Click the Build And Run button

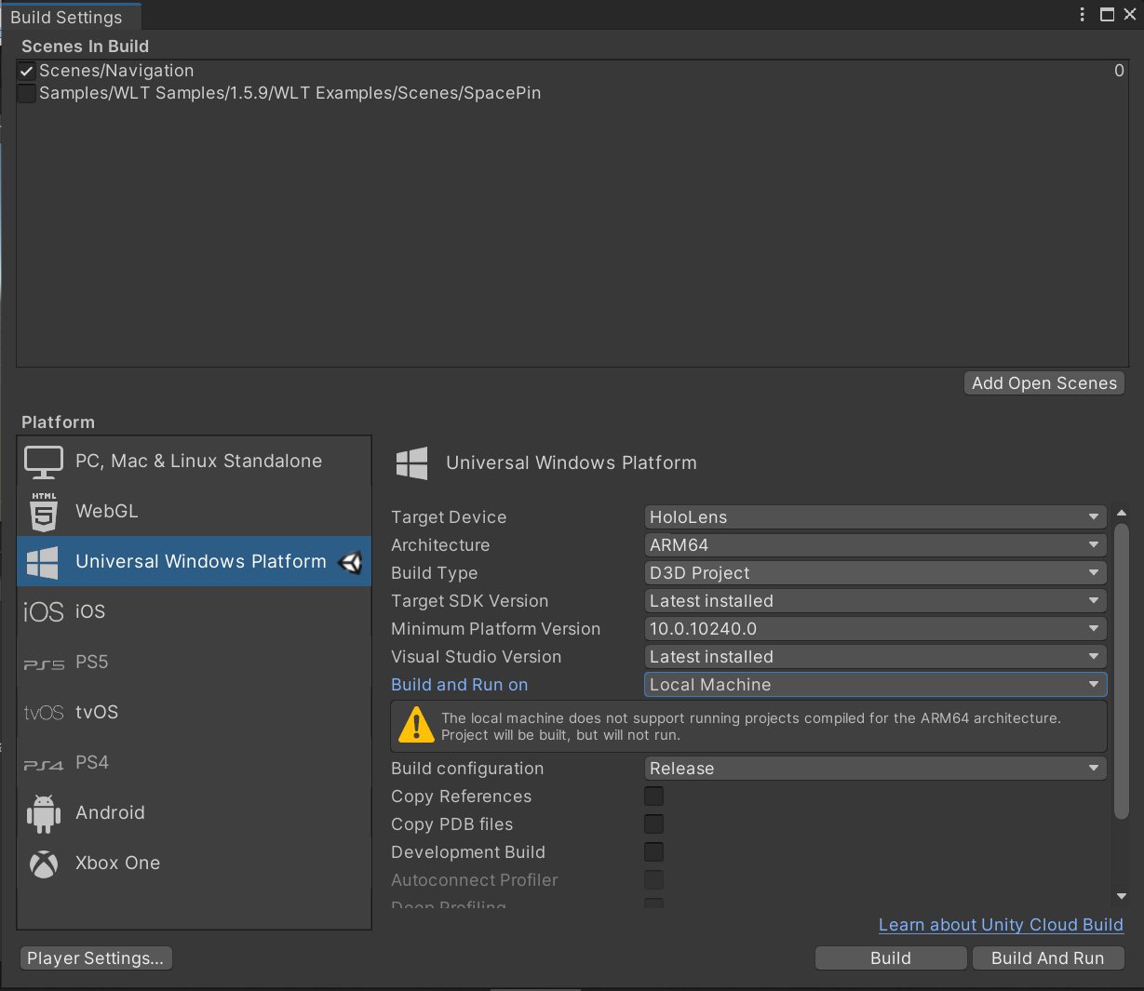click(1048, 958)
